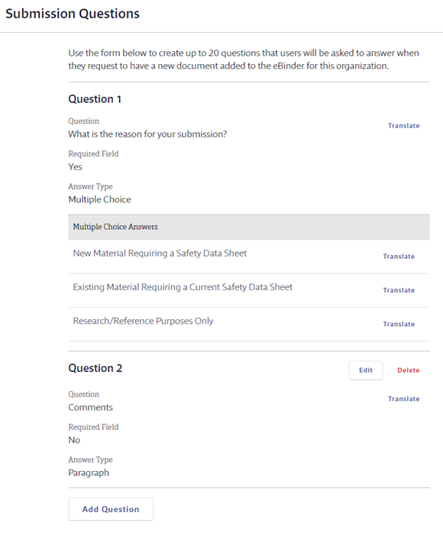Click the 'Multiple Choice' answer type value
Screen dimensions: 443x533
99,199
